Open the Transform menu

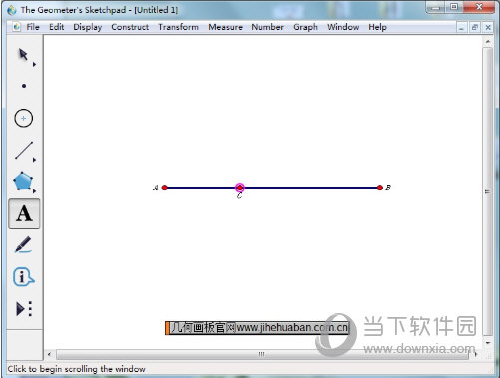click(178, 27)
